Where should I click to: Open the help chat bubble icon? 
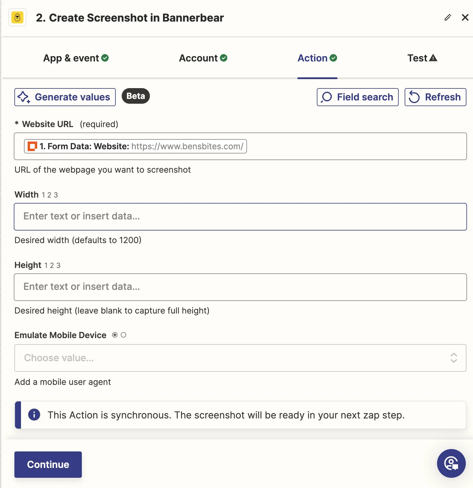pyautogui.click(x=451, y=463)
